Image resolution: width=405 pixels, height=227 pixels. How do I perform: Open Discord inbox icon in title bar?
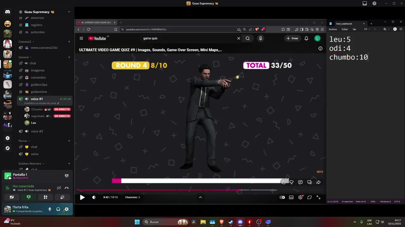click(365, 3)
